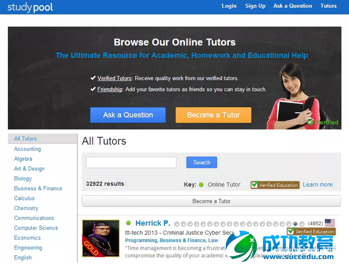Filter tutors by Business & Finance
The height and width of the screenshot is (269, 349).
coord(38,188)
